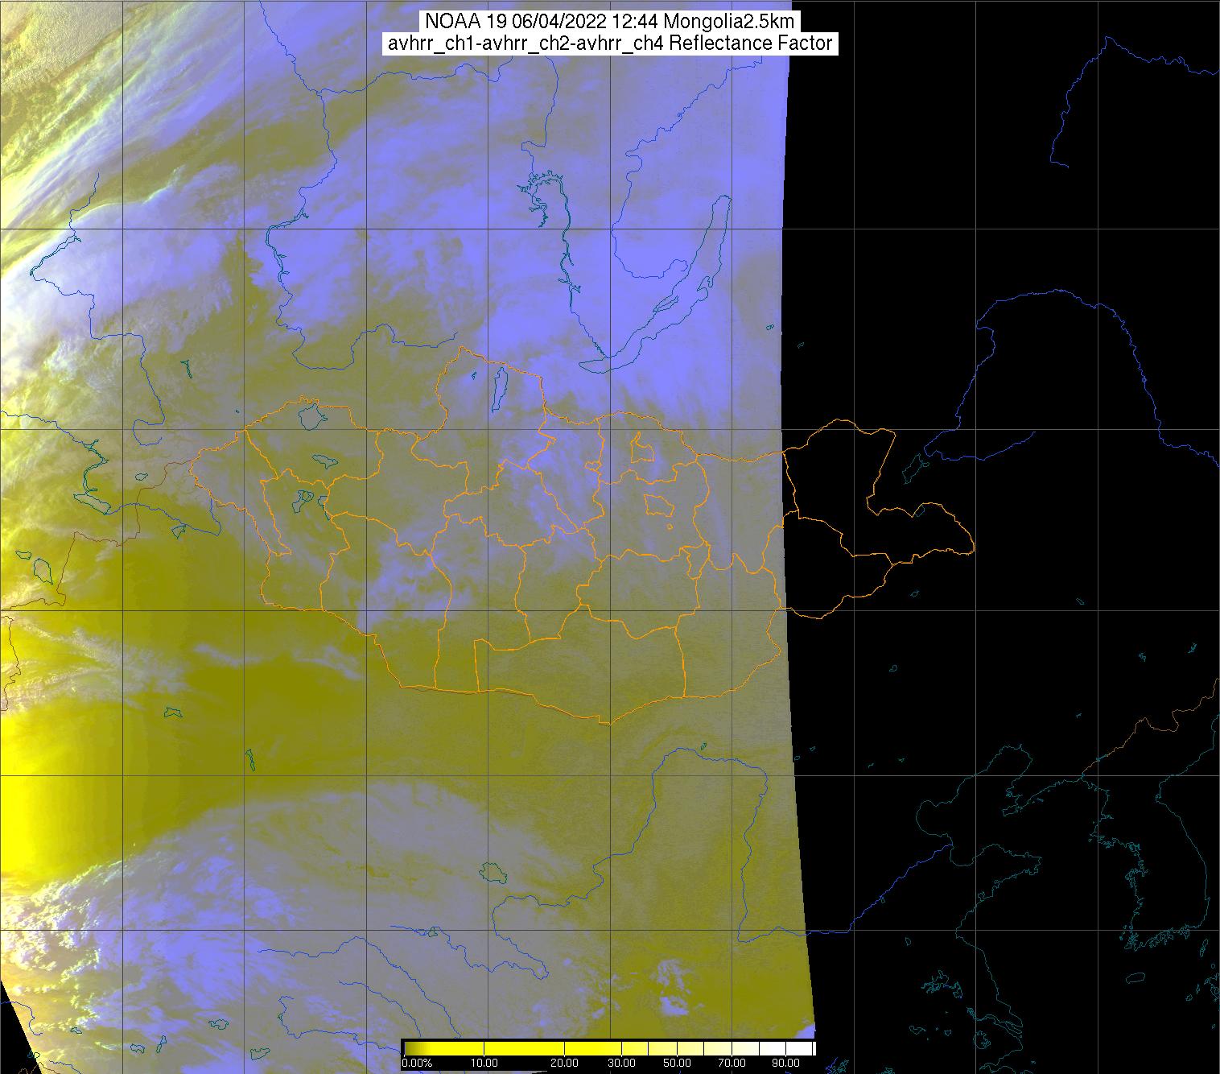Click the title "NOAA 19 06/04/2022 12:44 Mongolia2.5km"
This screenshot has height=1074, width=1220.
(609, 22)
